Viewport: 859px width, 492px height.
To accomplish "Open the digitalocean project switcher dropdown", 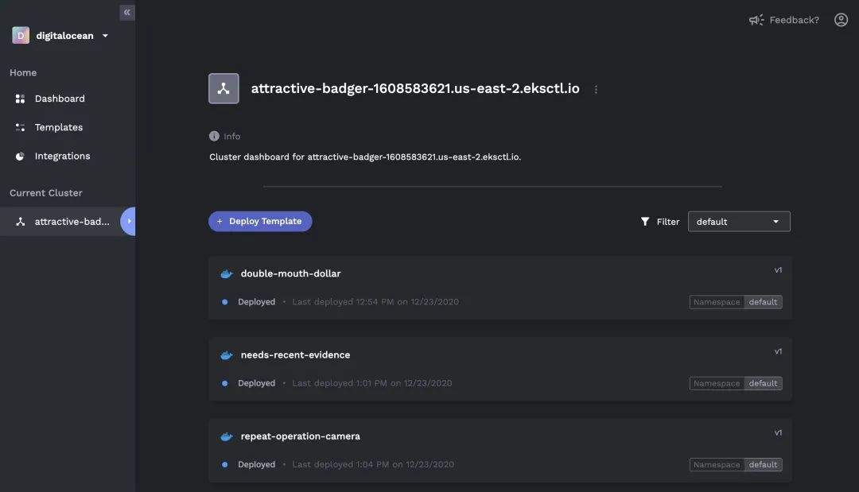I will point(105,36).
